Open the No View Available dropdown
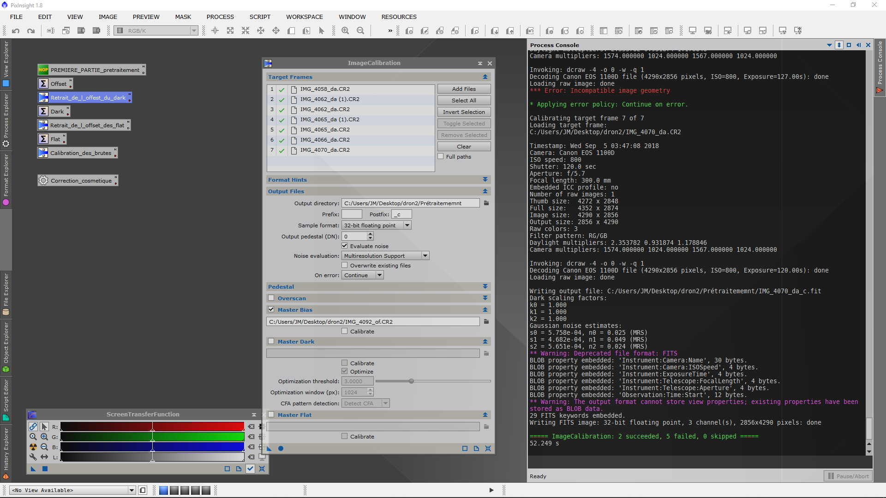The image size is (886, 498). 72,490
